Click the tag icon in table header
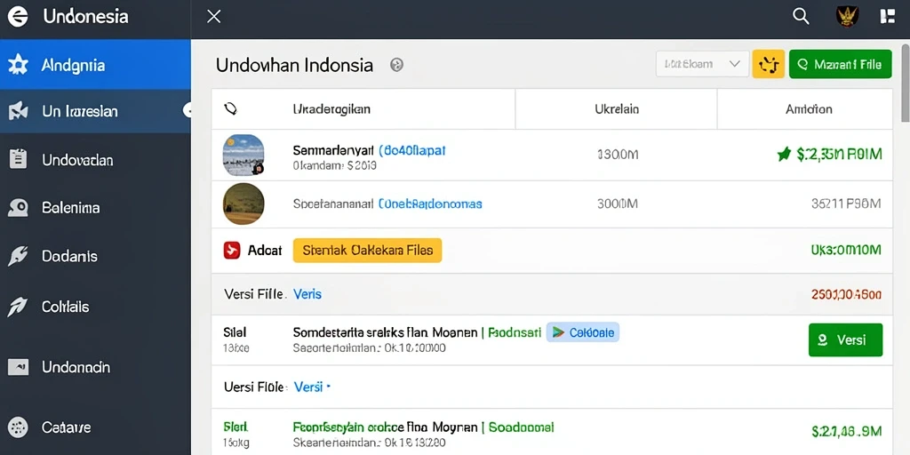Viewport: 910px width, 455px height. click(230, 108)
